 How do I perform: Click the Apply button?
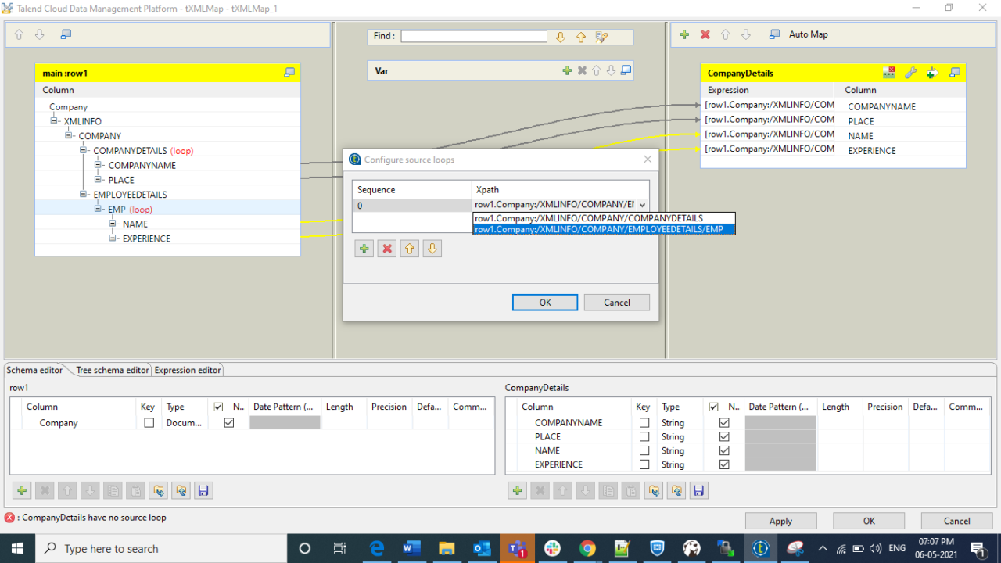pos(780,521)
